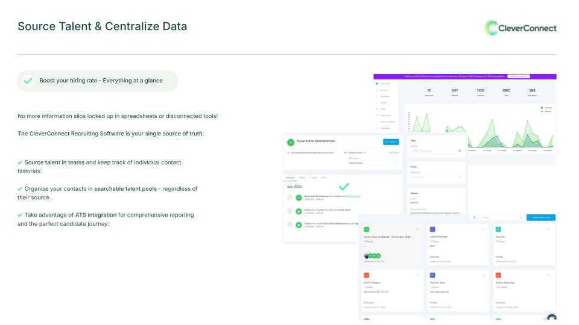
Task: Click the blue Create talent pool button
Action: pyautogui.click(x=541, y=217)
